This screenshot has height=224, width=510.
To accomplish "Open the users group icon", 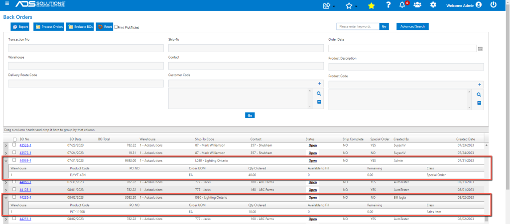I will pyautogui.click(x=417, y=5).
